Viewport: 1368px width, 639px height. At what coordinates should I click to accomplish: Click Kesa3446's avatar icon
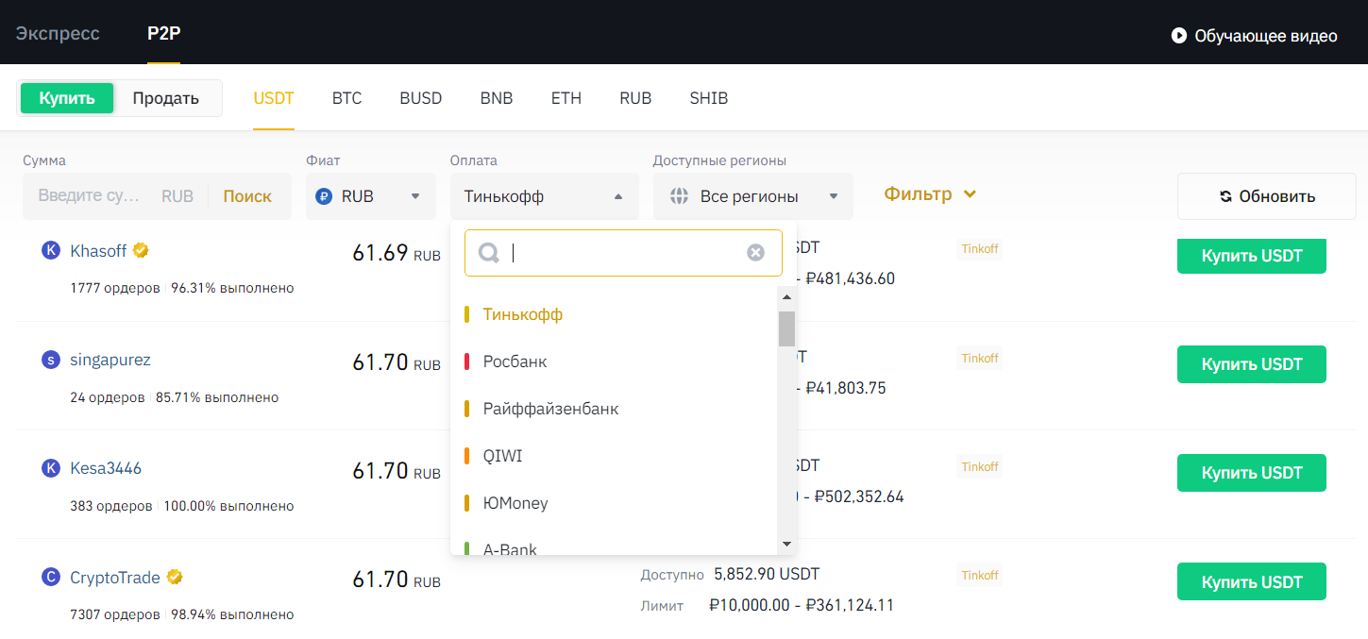point(51,468)
